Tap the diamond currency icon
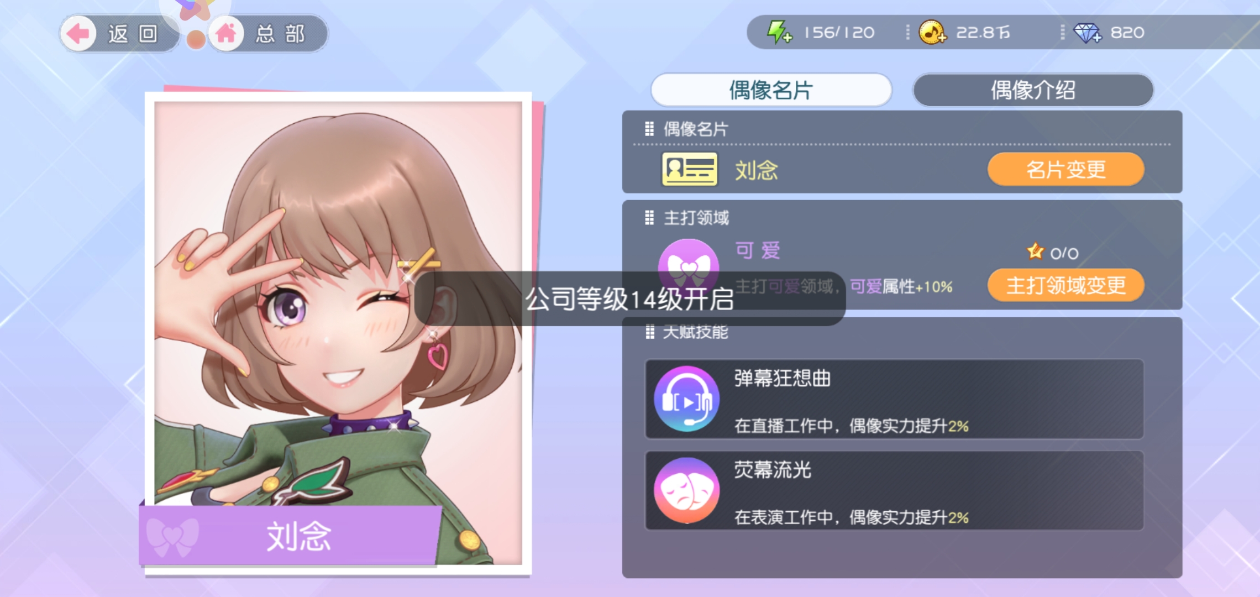Screen dimensions: 1260x597 (x=1087, y=33)
